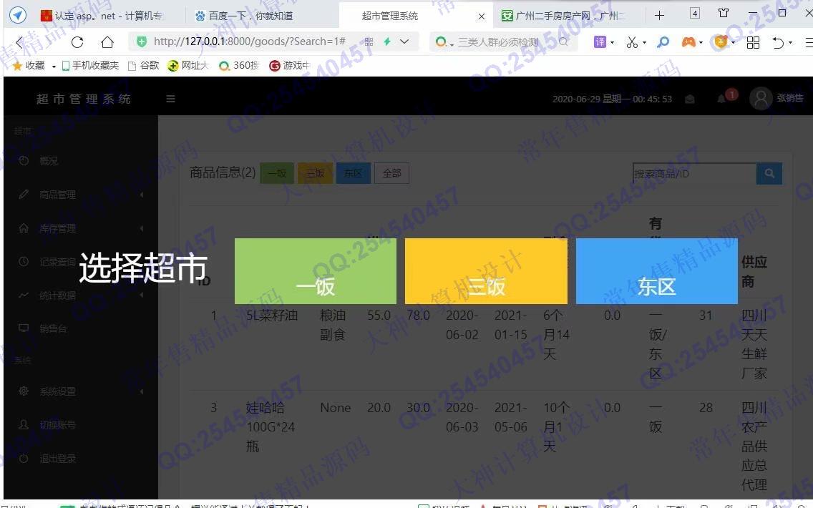Screen dimensions: 813x508
Task: Expand 商品管理 sidebar menu
Action: pos(80,195)
